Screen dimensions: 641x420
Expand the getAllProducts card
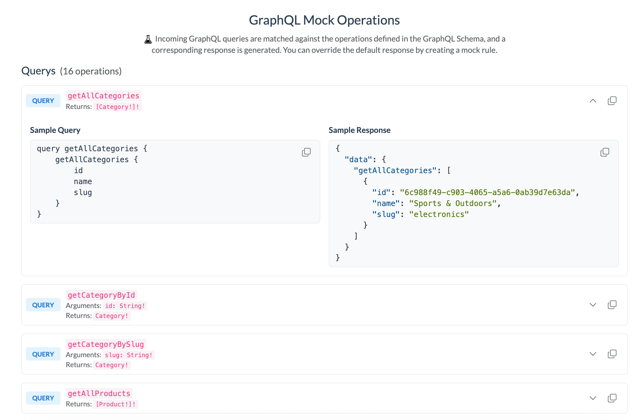tap(593, 398)
